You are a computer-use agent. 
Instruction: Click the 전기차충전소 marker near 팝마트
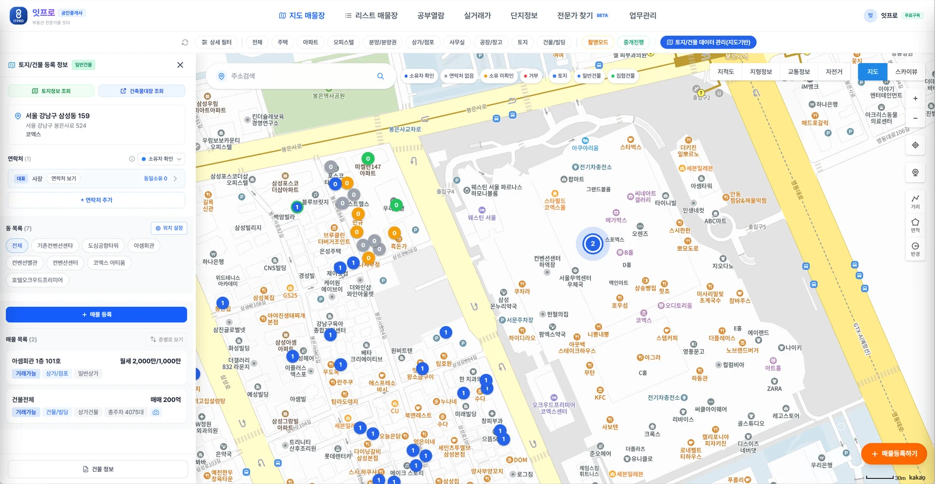click(575, 167)
